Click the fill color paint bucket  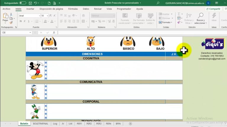[45, 21]
